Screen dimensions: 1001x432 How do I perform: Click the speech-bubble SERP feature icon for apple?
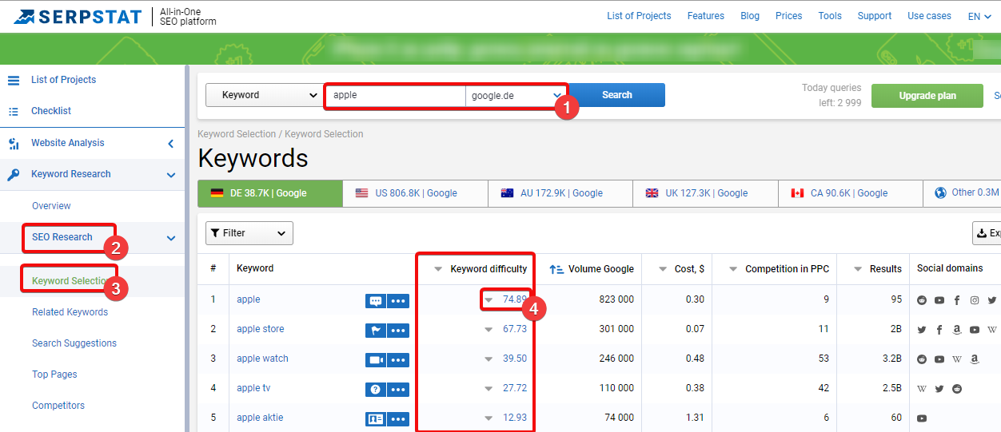375,300
